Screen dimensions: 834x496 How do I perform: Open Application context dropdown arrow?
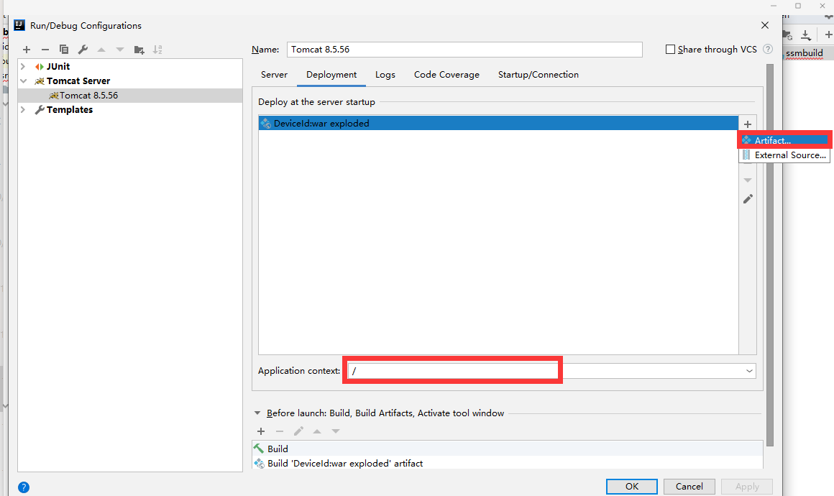click(x=749, y=371)
